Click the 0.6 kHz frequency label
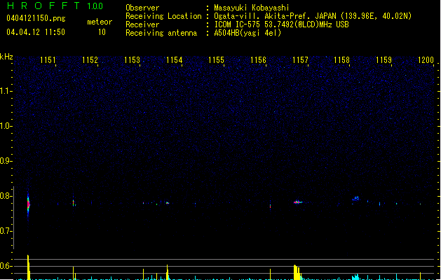441x280 pixels. click(6, 266)
